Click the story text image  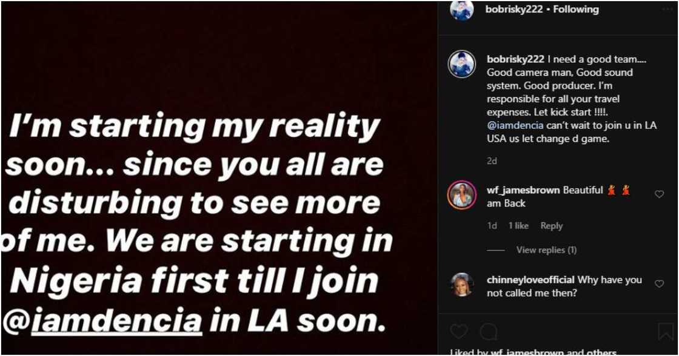(200, 224)
